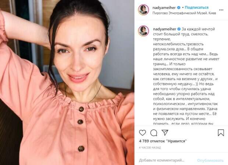The height and width of the screenshot is (165, 228).
Task: View the 4 789 likes list
Action: pos(163,141)
